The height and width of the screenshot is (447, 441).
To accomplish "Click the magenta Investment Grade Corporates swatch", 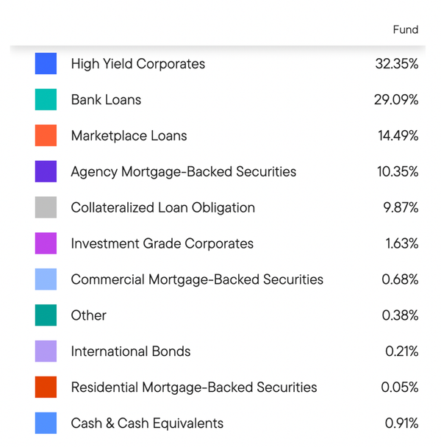I will 46,243.
